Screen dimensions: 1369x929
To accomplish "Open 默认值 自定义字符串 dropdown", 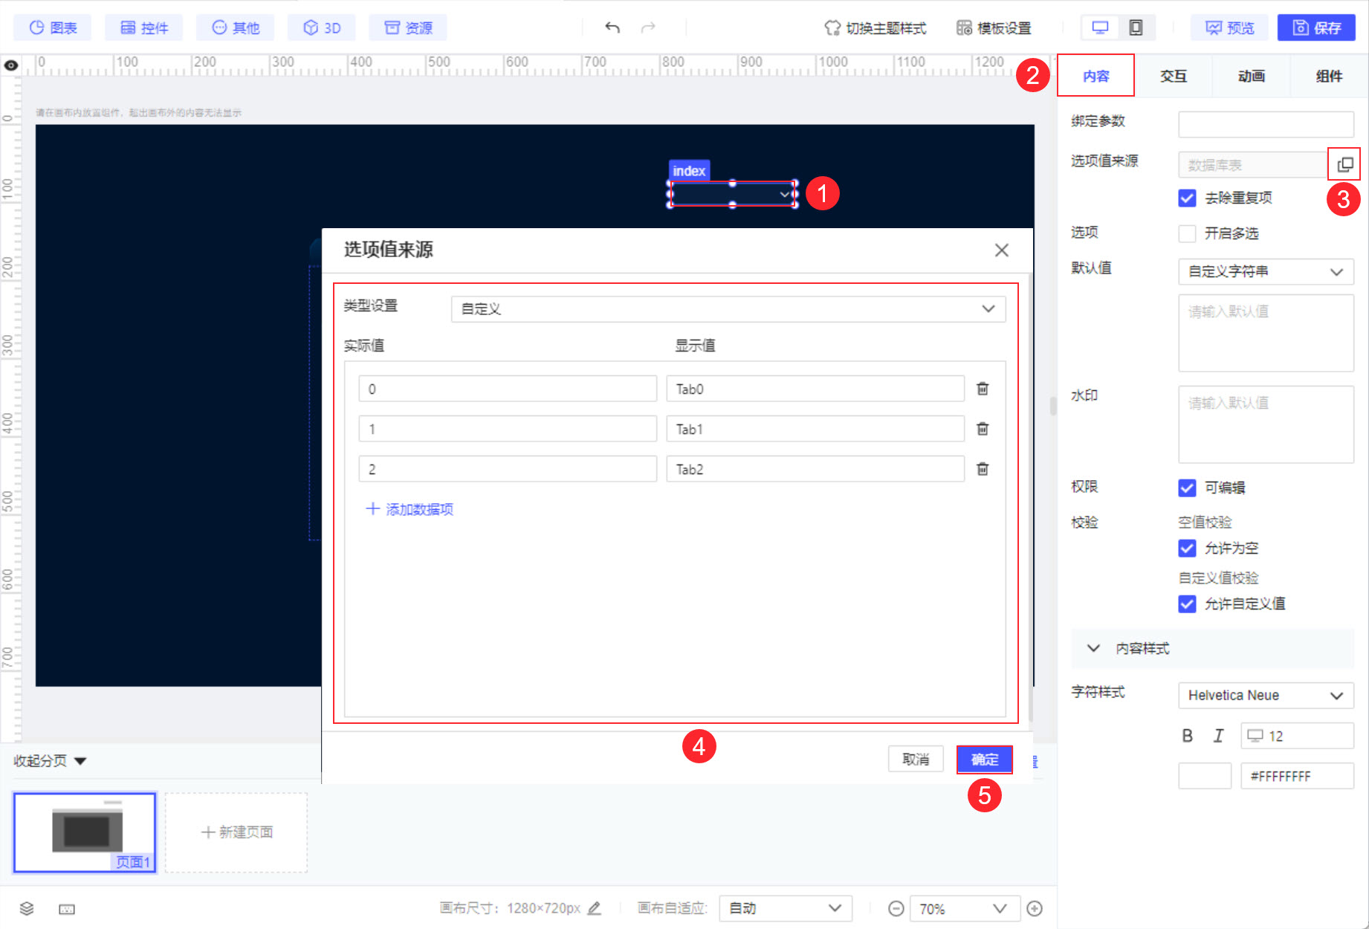I will (1266, 271).
